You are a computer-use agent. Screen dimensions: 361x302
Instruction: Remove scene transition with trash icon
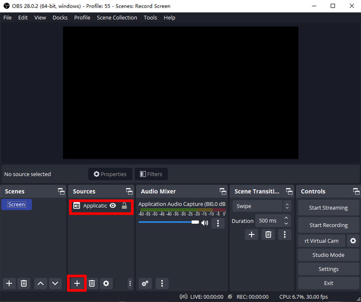click(268, 234)
